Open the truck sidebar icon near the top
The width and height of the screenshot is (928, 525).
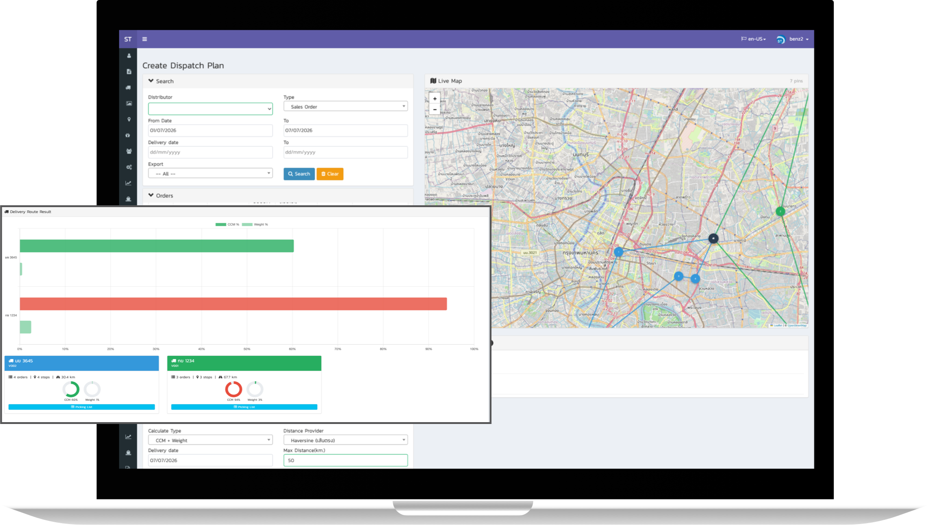pyautogui.click(x=128, y=88)
